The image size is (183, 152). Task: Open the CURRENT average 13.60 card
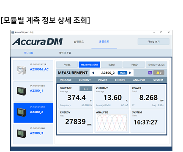point(112,97)
